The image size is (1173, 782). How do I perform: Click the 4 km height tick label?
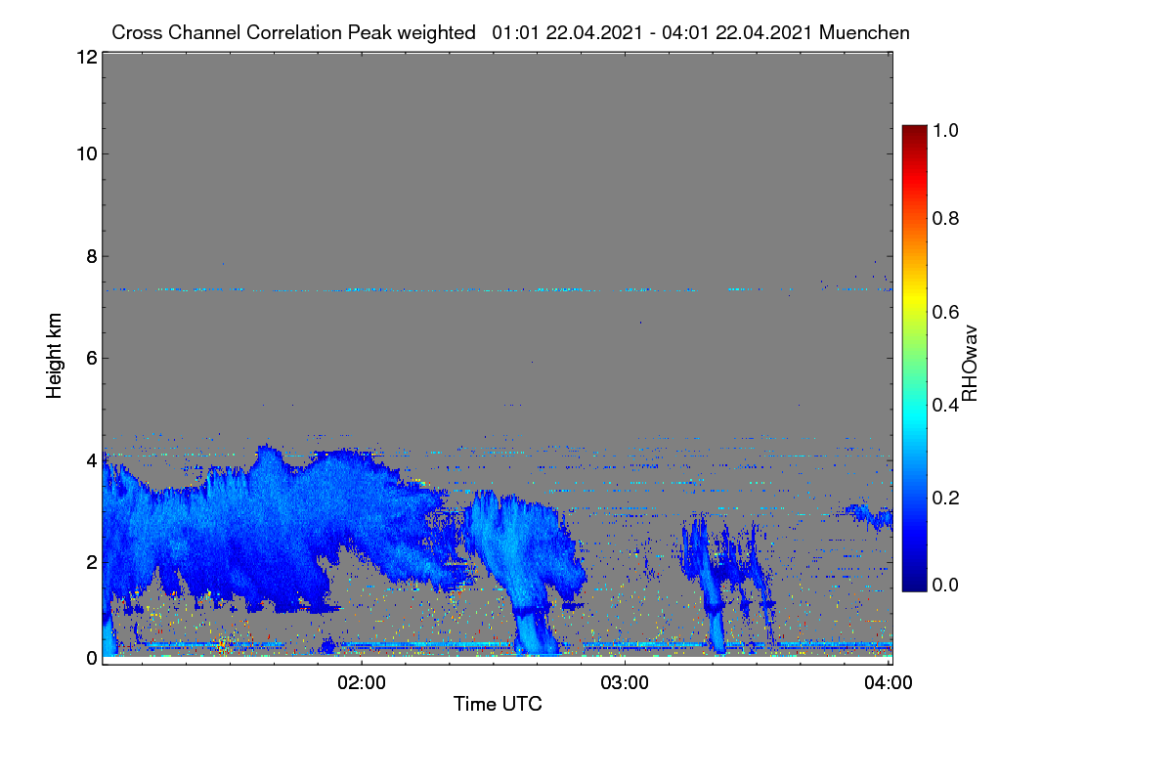coord(92,459)
